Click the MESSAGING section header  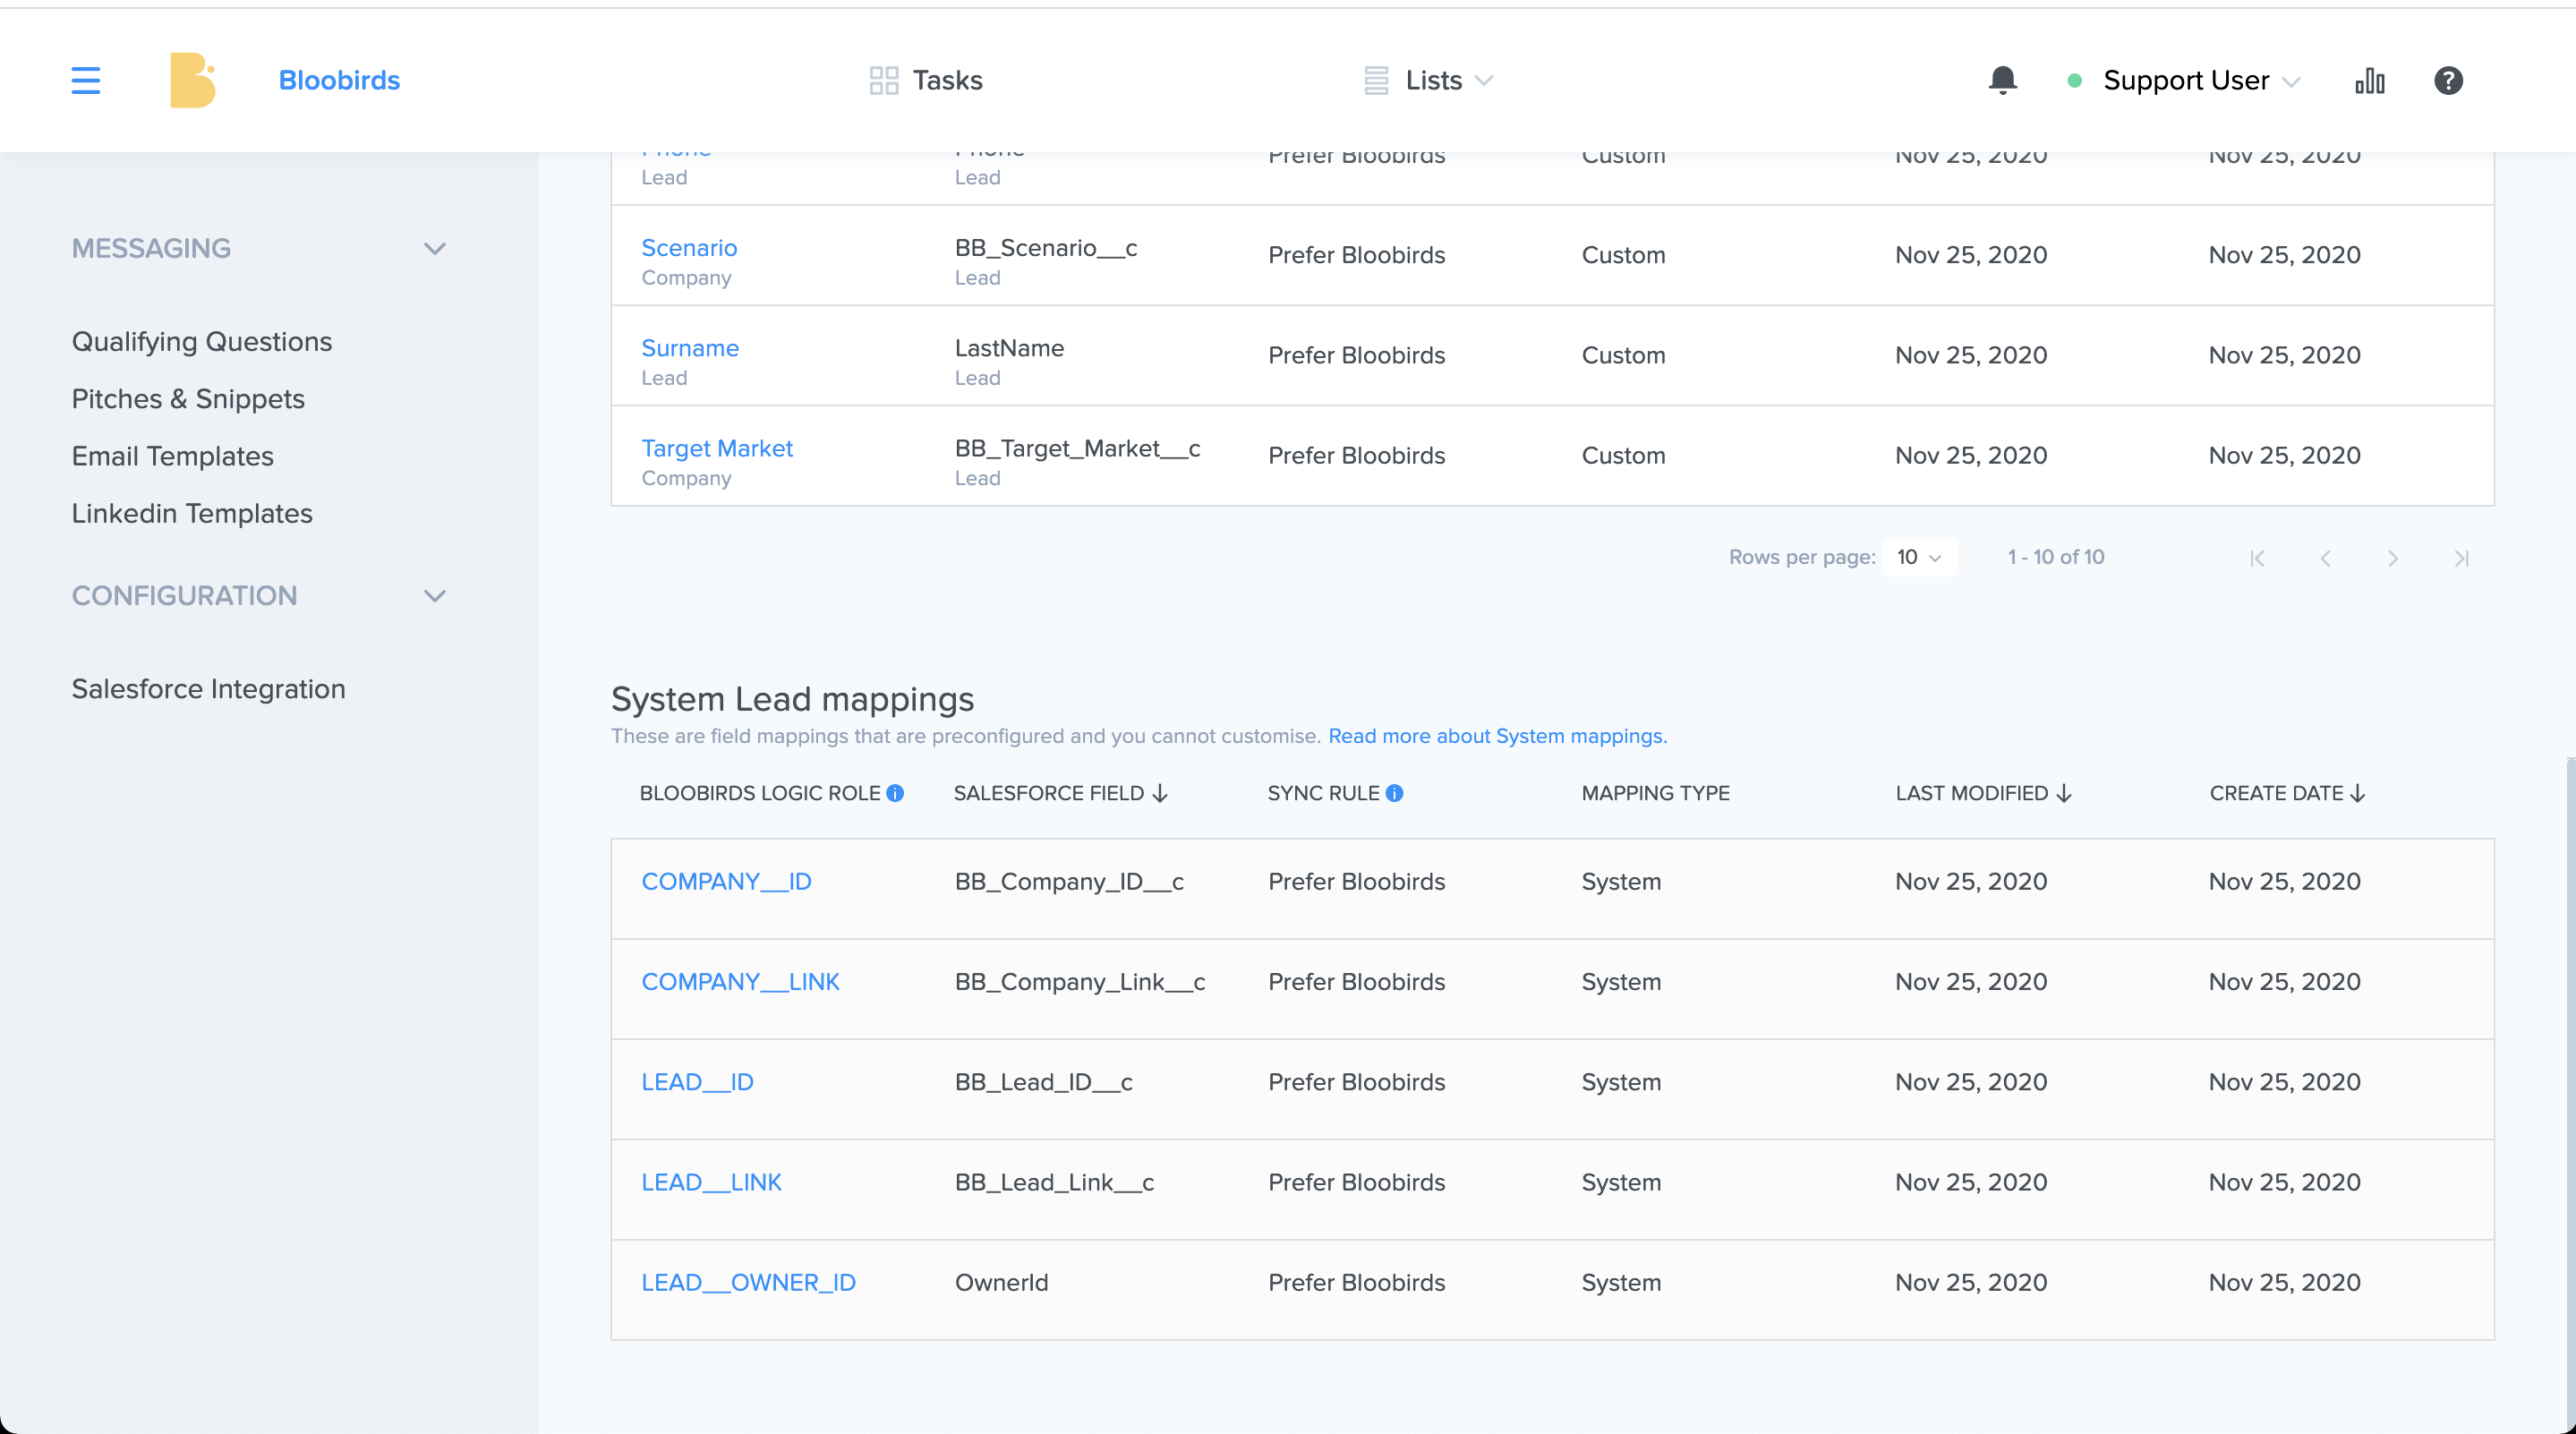point(151,248)
